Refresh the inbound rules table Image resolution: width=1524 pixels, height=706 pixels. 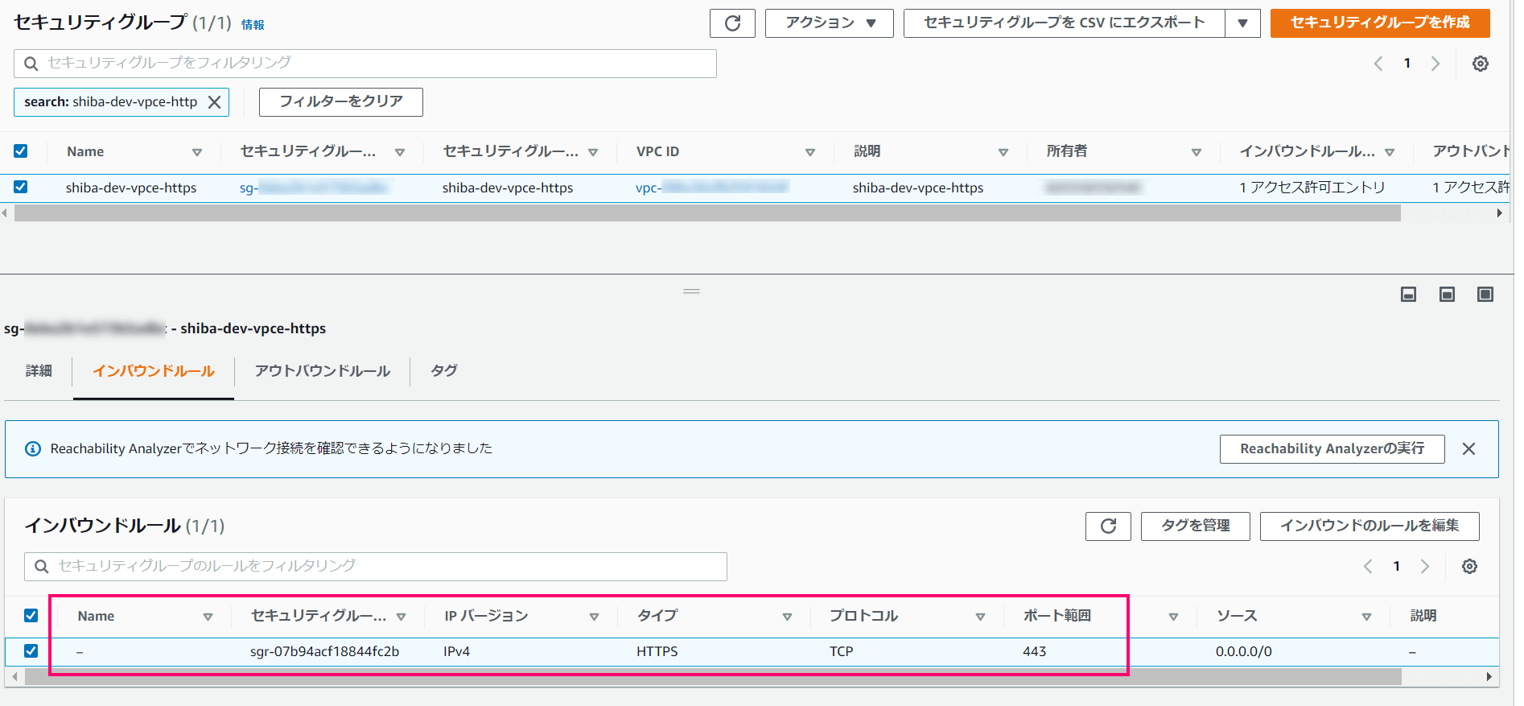pyautogui.click(x=1107, y=526)
